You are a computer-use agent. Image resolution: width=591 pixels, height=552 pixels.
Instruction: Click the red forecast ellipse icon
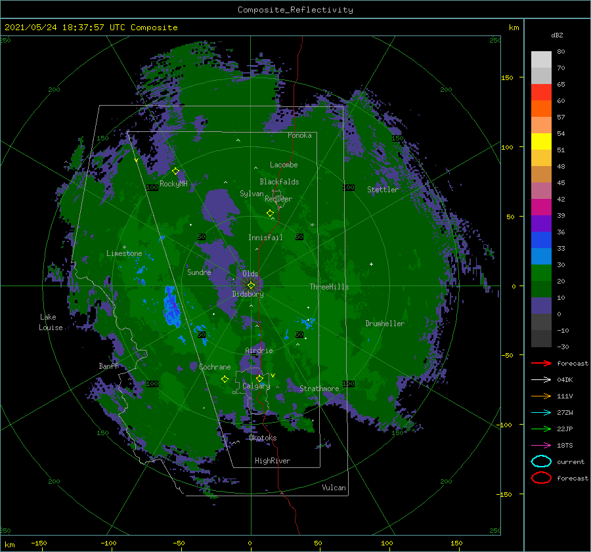541,478
